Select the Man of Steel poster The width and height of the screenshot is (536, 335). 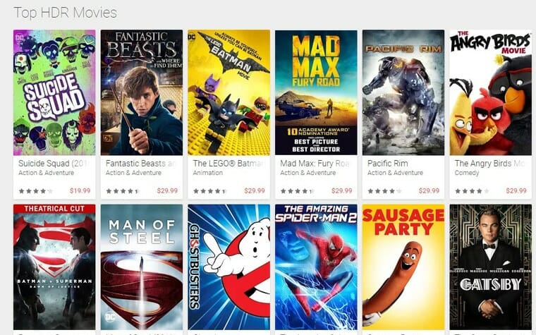[x=142, y=267]
